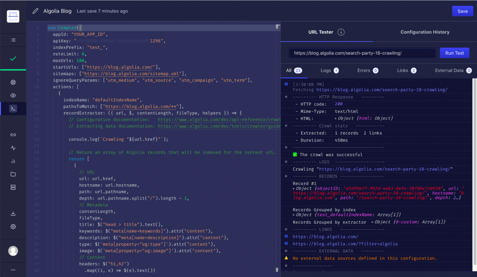Expand the HTML Object entry
Screen dimensions: 477x277
(336, 118)
